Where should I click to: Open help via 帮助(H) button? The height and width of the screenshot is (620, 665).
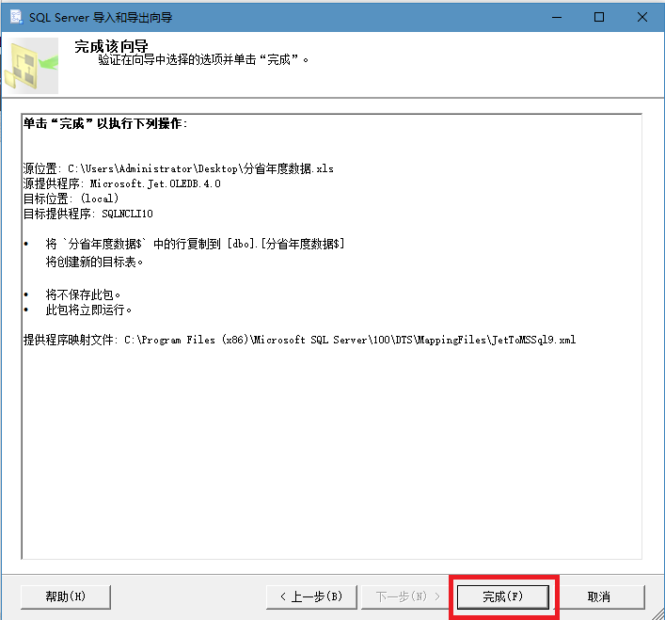coord(66,597)
